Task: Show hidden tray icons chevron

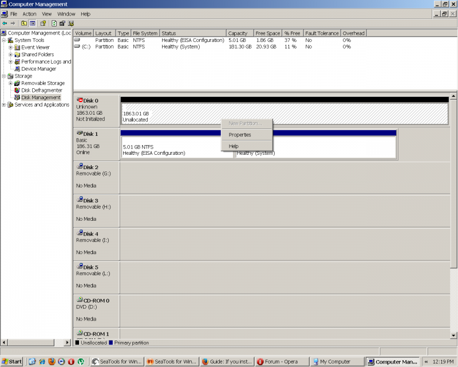Action: click(x=426, y=362)
